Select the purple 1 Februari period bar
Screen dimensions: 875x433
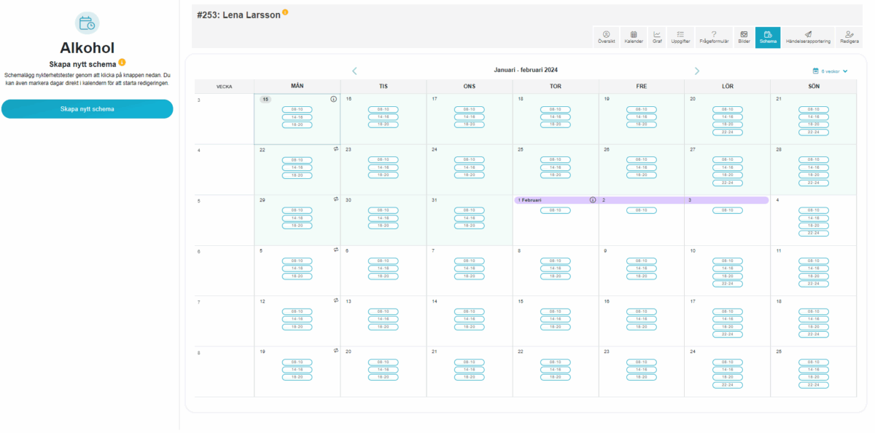[554, 199]
